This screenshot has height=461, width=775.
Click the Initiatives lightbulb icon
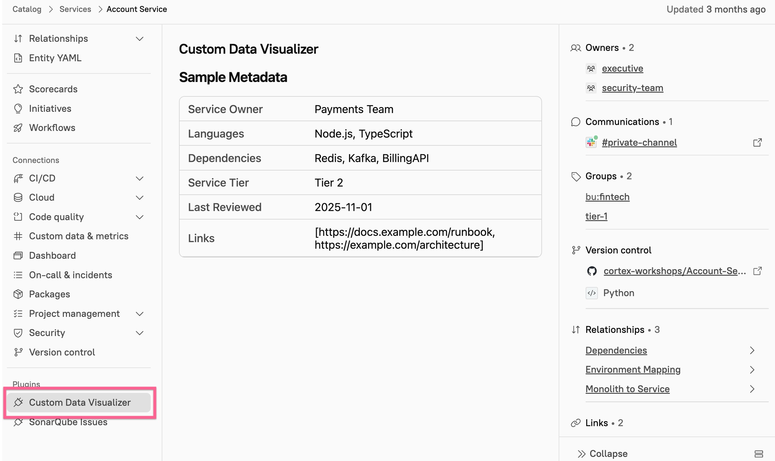[18, 109]
